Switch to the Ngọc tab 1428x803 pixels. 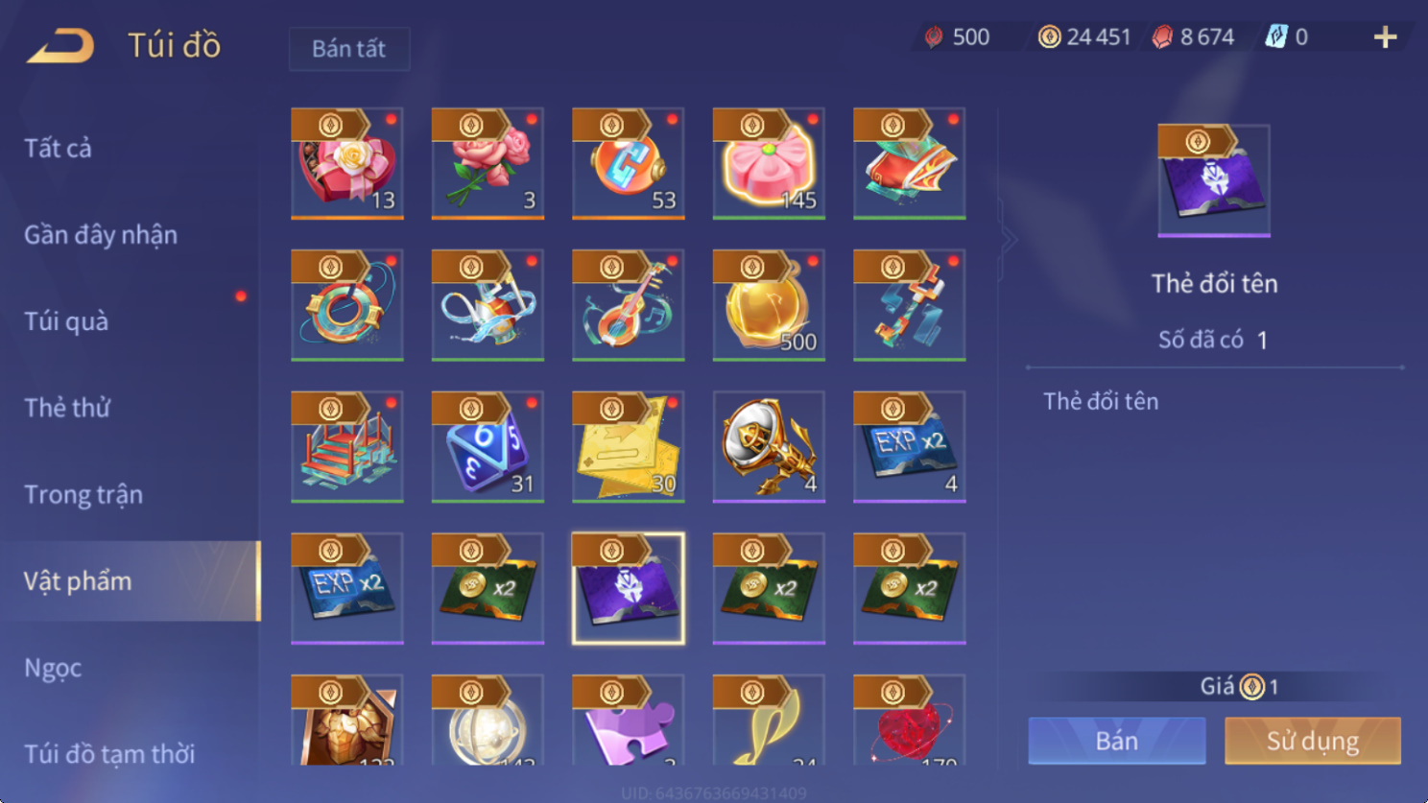click(53, 668)
